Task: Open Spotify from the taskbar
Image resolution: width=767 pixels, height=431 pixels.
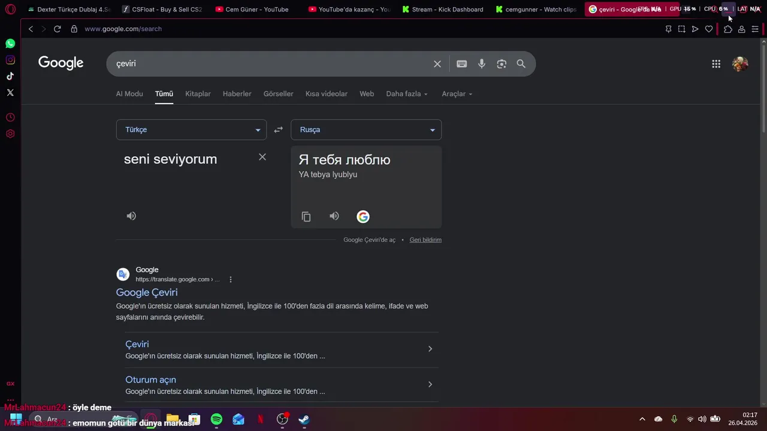Action: (216, 419)
